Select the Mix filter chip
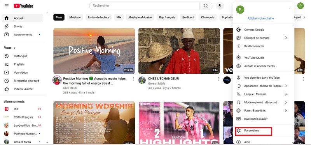This screenshot has width=311, height=145. [119, 17]
